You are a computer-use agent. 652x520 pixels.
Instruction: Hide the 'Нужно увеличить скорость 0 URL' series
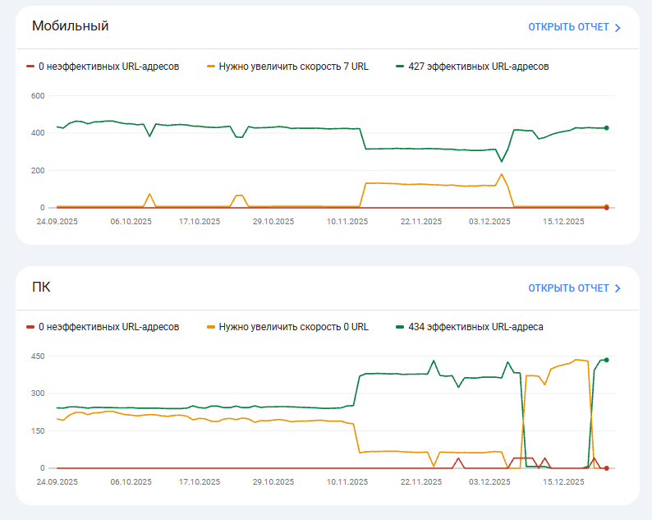pyautogui.click(x=293, y=327)
